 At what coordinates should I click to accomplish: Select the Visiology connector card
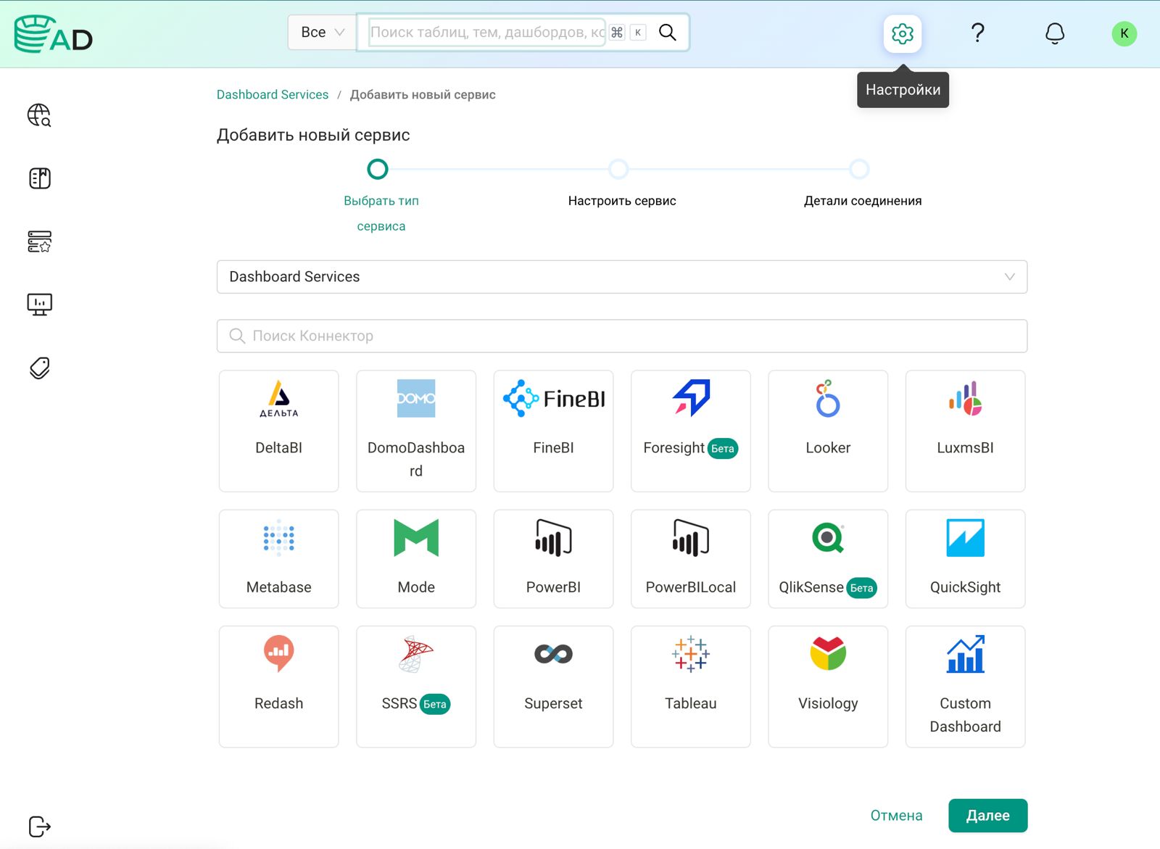pos(828,686)
